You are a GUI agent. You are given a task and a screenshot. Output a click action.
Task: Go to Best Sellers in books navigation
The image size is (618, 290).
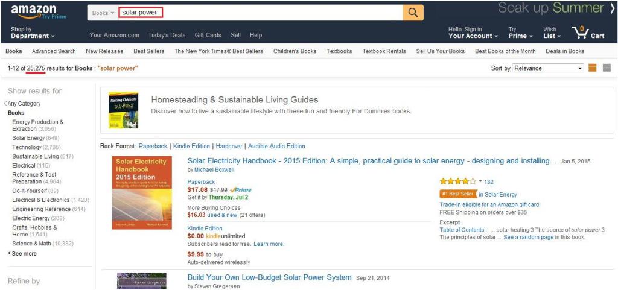tap(148, 51)
